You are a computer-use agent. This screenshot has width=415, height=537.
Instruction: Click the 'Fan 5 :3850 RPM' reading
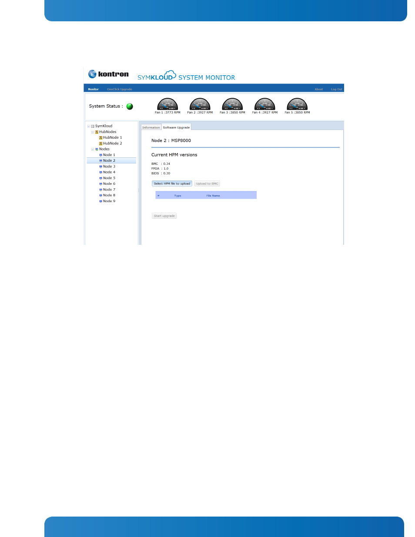pos(297,113)
